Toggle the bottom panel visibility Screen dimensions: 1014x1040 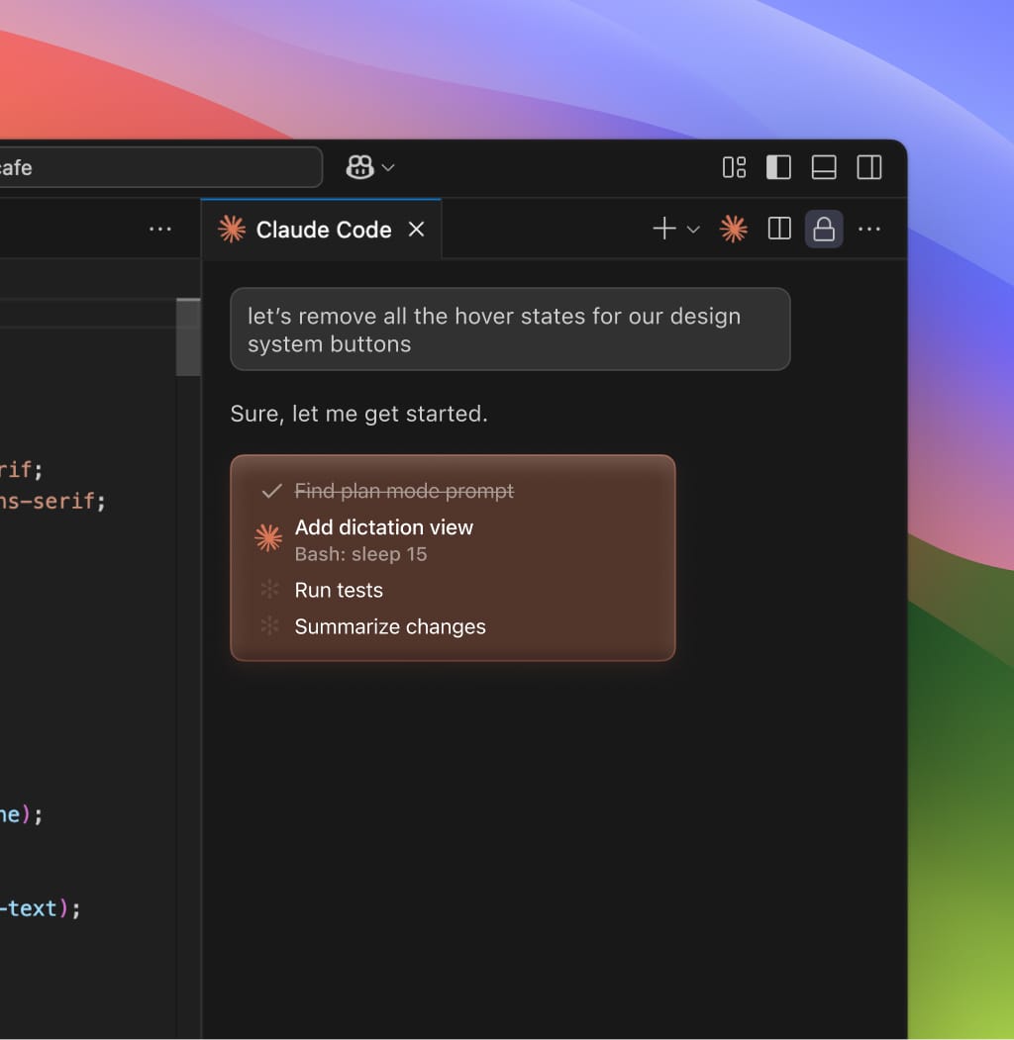(x=824, y=168)
